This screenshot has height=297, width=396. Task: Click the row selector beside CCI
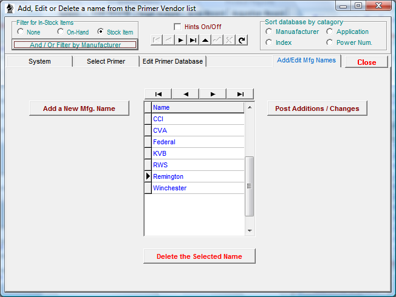point(148,119)
